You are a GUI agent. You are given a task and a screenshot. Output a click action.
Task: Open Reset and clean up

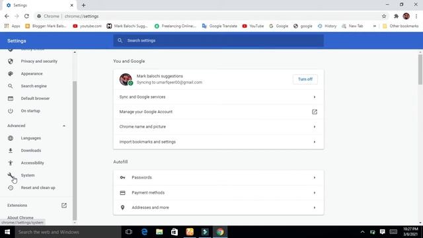coord(38,188)
